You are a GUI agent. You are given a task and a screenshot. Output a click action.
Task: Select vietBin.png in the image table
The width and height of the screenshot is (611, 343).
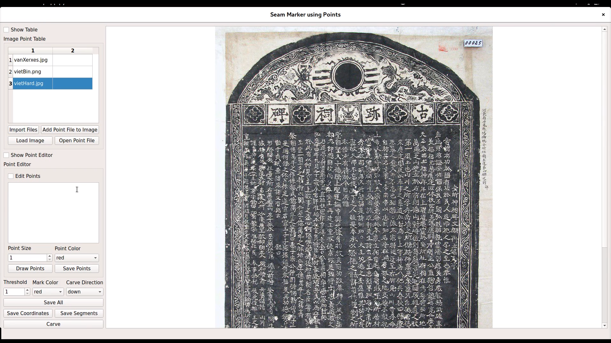point(32,72)
